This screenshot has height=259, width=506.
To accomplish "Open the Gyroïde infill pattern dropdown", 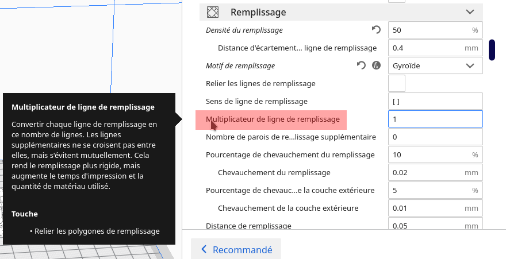I will 435,65.
